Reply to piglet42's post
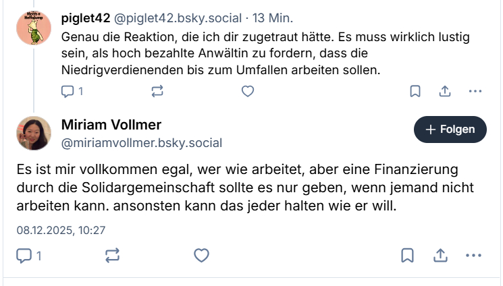The width and height of the screenshot is (503, 286). click(68, 91)
